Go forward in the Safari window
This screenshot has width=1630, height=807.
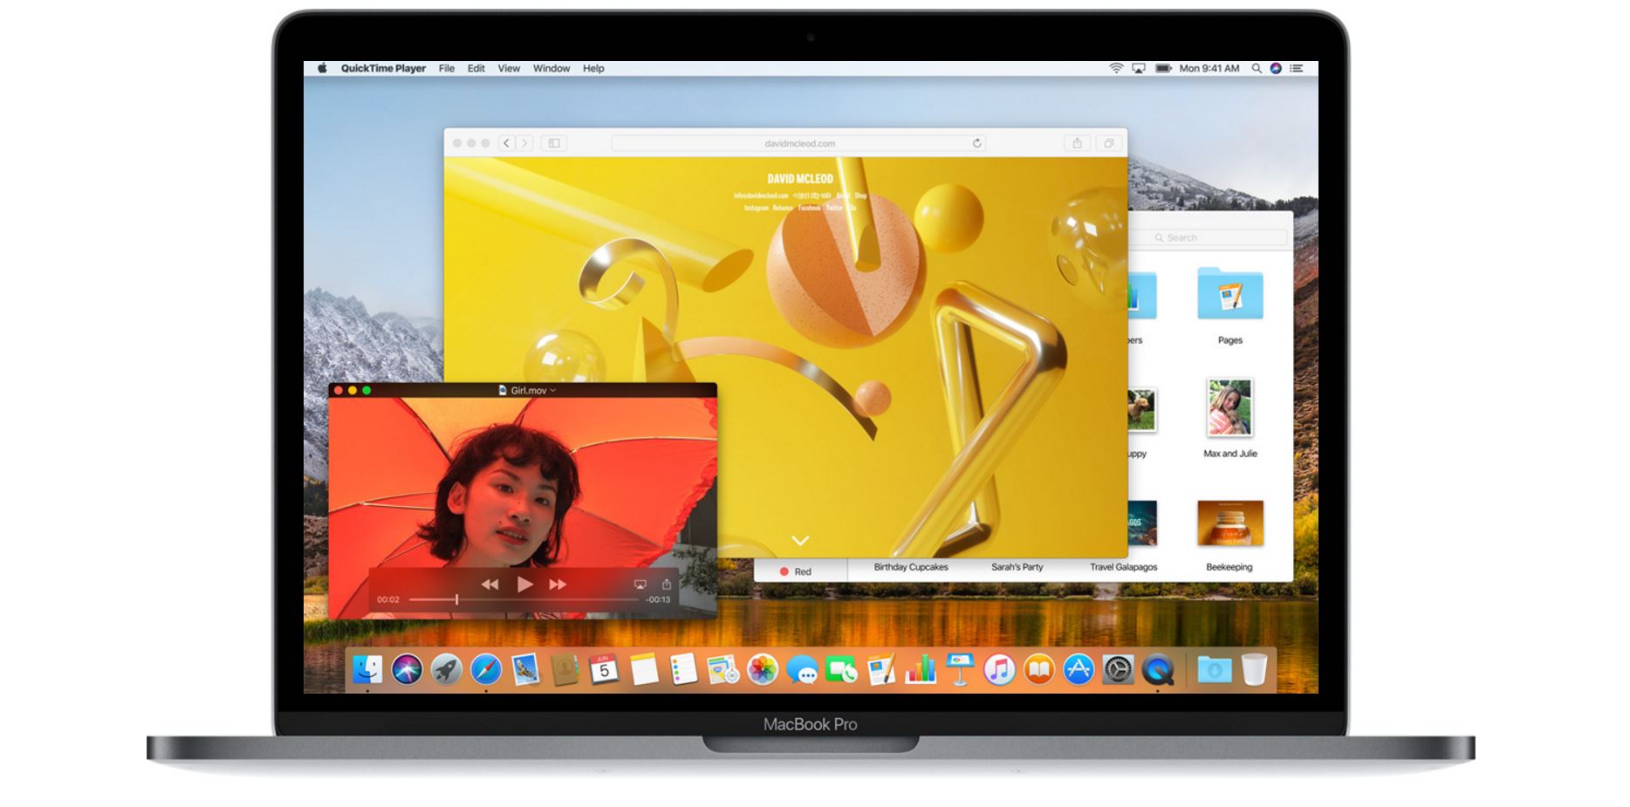pos(524,143)
